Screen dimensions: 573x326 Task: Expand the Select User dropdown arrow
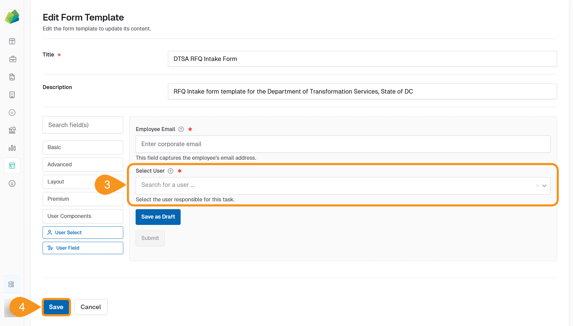tap(544, 186)
